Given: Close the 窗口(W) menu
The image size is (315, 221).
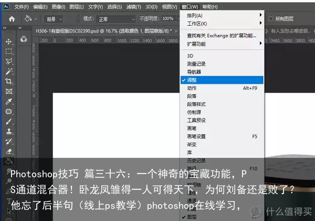Looking at the screenshot, I should pos(190,7).
